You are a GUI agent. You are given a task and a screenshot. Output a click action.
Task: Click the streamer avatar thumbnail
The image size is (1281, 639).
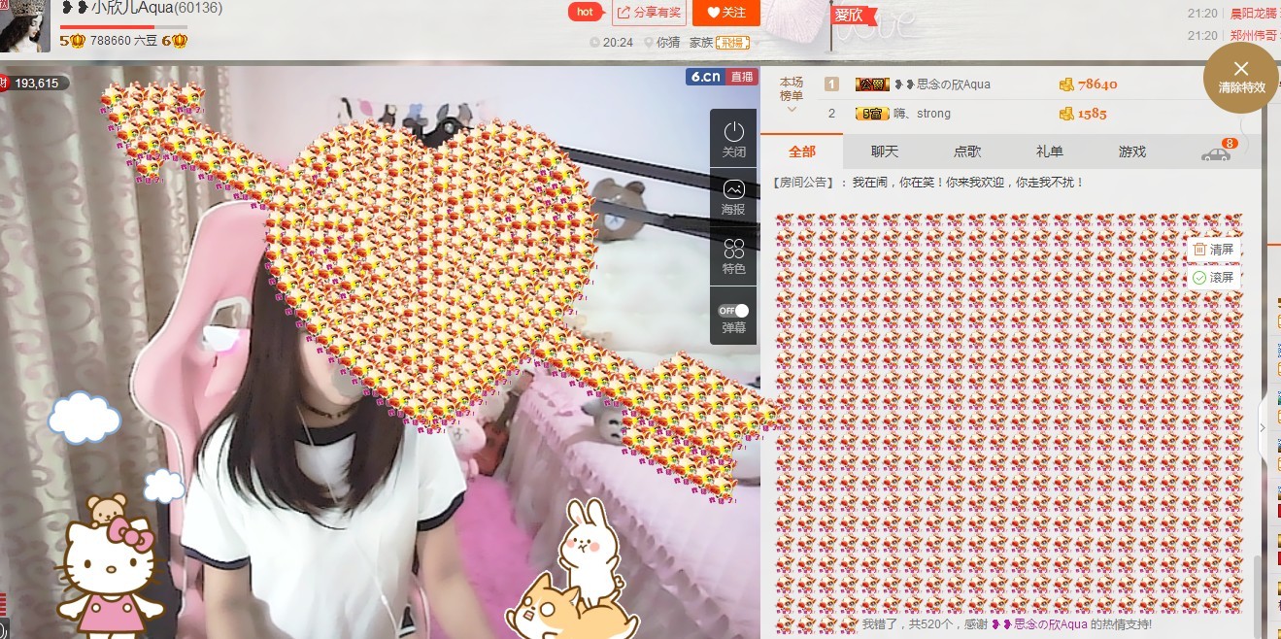pos(24,26)
